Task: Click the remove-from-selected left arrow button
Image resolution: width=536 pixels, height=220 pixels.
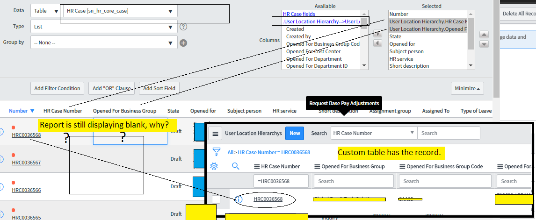Action: pos(378,43)
